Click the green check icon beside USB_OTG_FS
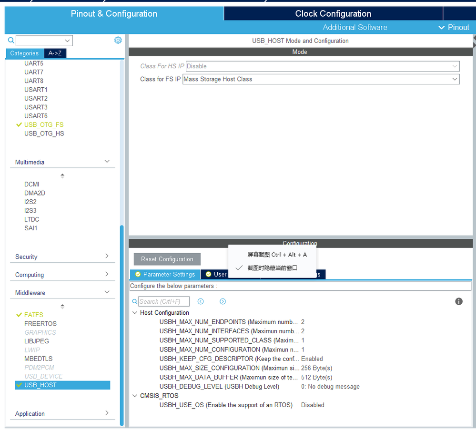The image size is (476, 432). [19, 124]
